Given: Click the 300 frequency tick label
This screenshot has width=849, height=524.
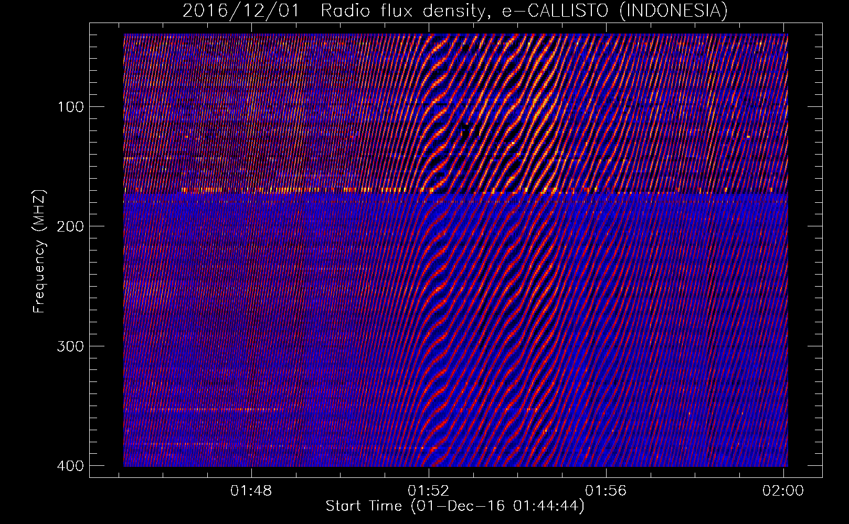Looking at the screenshot, I should [x=70, y=346].
